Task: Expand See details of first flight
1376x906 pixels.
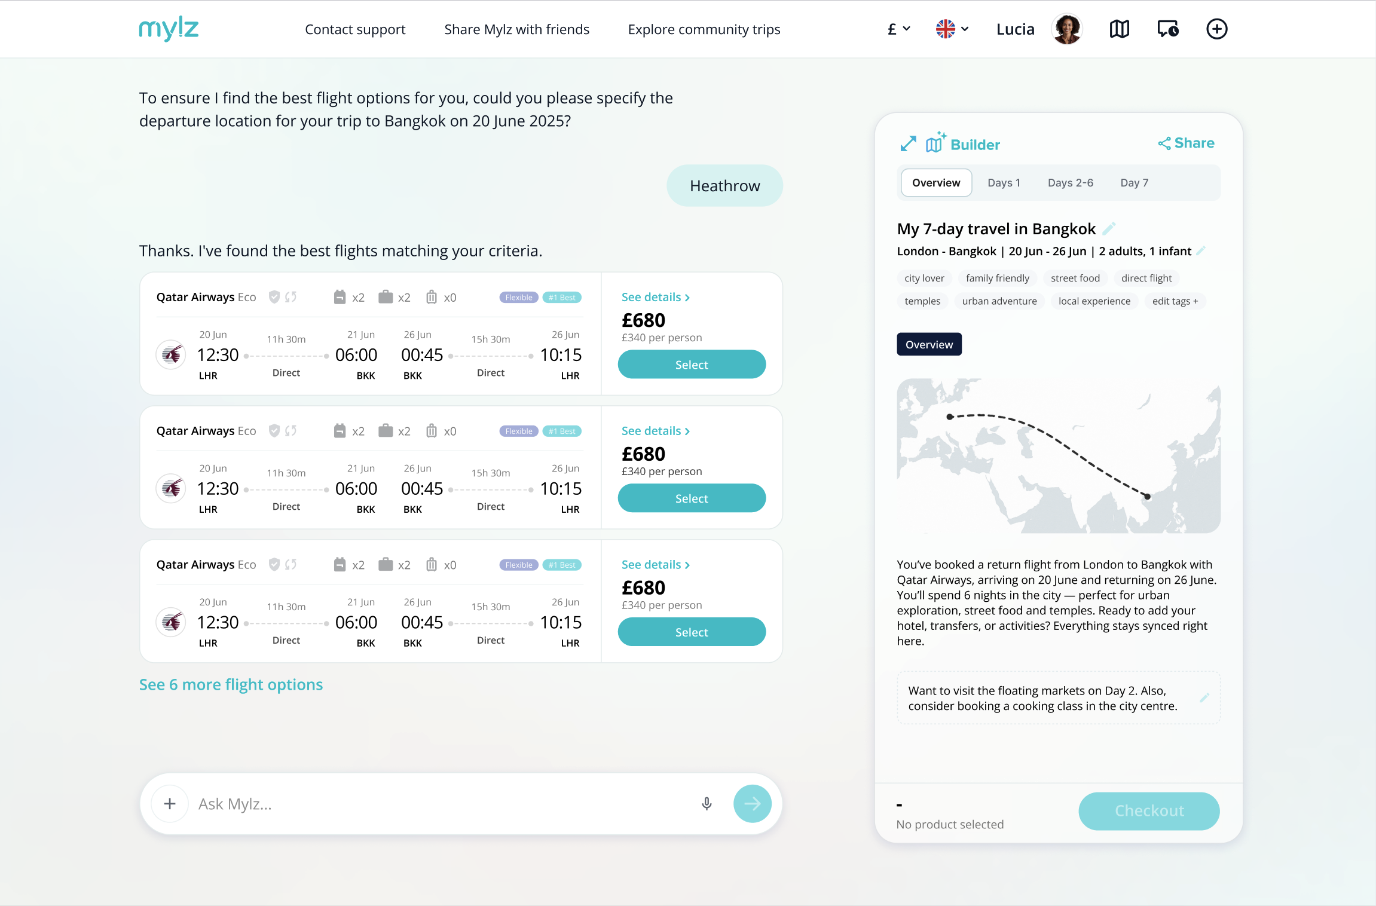Action: [655, 297]
